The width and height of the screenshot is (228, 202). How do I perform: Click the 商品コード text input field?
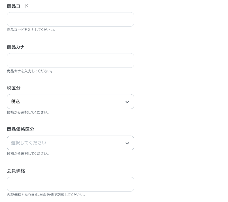click(71, 19)
